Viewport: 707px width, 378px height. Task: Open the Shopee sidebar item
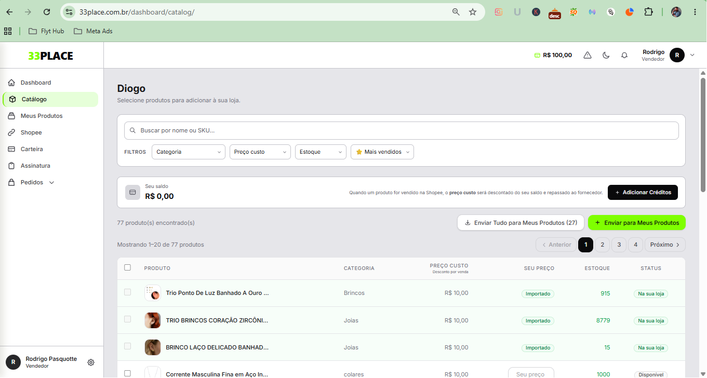click(x=31, y=132)
